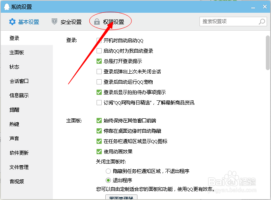Click the padlock icon for 权限设置
Viewport: 271px width, 200px height.
pos(97,22)
